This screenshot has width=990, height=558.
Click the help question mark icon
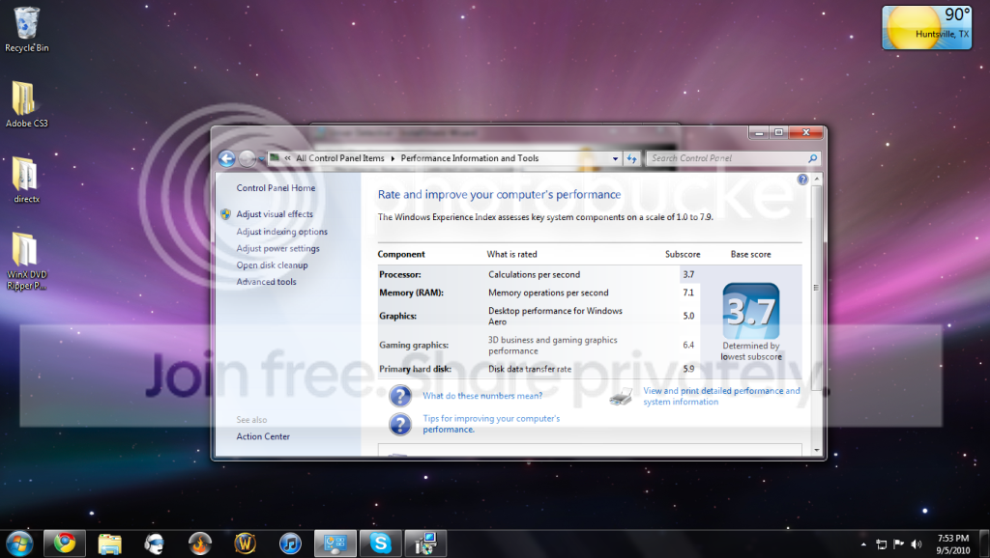pyautogui.click(x=801, y=179)
